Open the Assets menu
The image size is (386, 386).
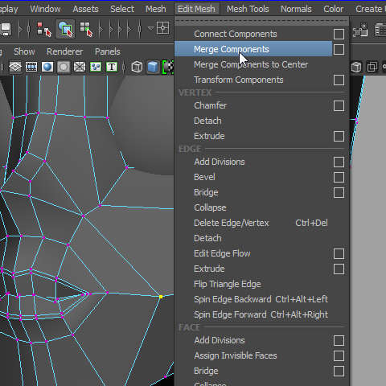pos(85,9)
